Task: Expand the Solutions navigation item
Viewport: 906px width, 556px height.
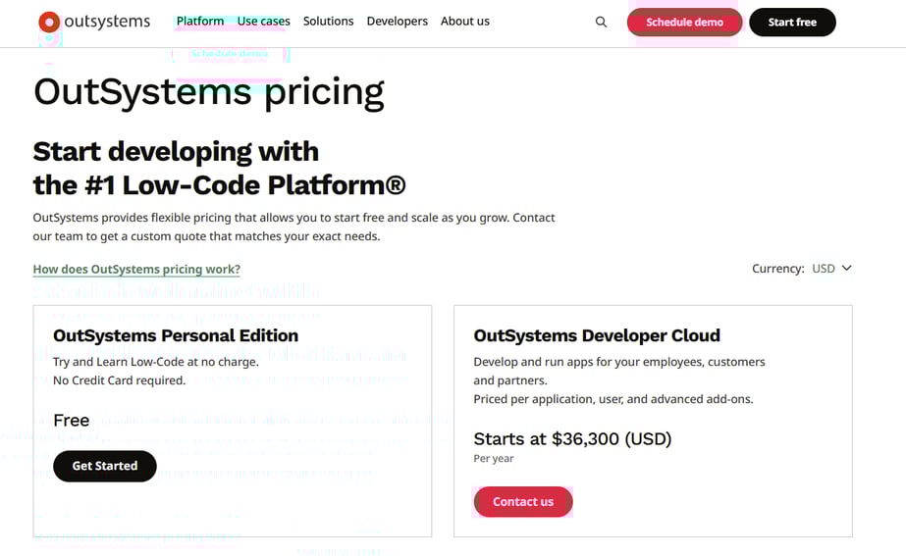Action: (328, 21)
